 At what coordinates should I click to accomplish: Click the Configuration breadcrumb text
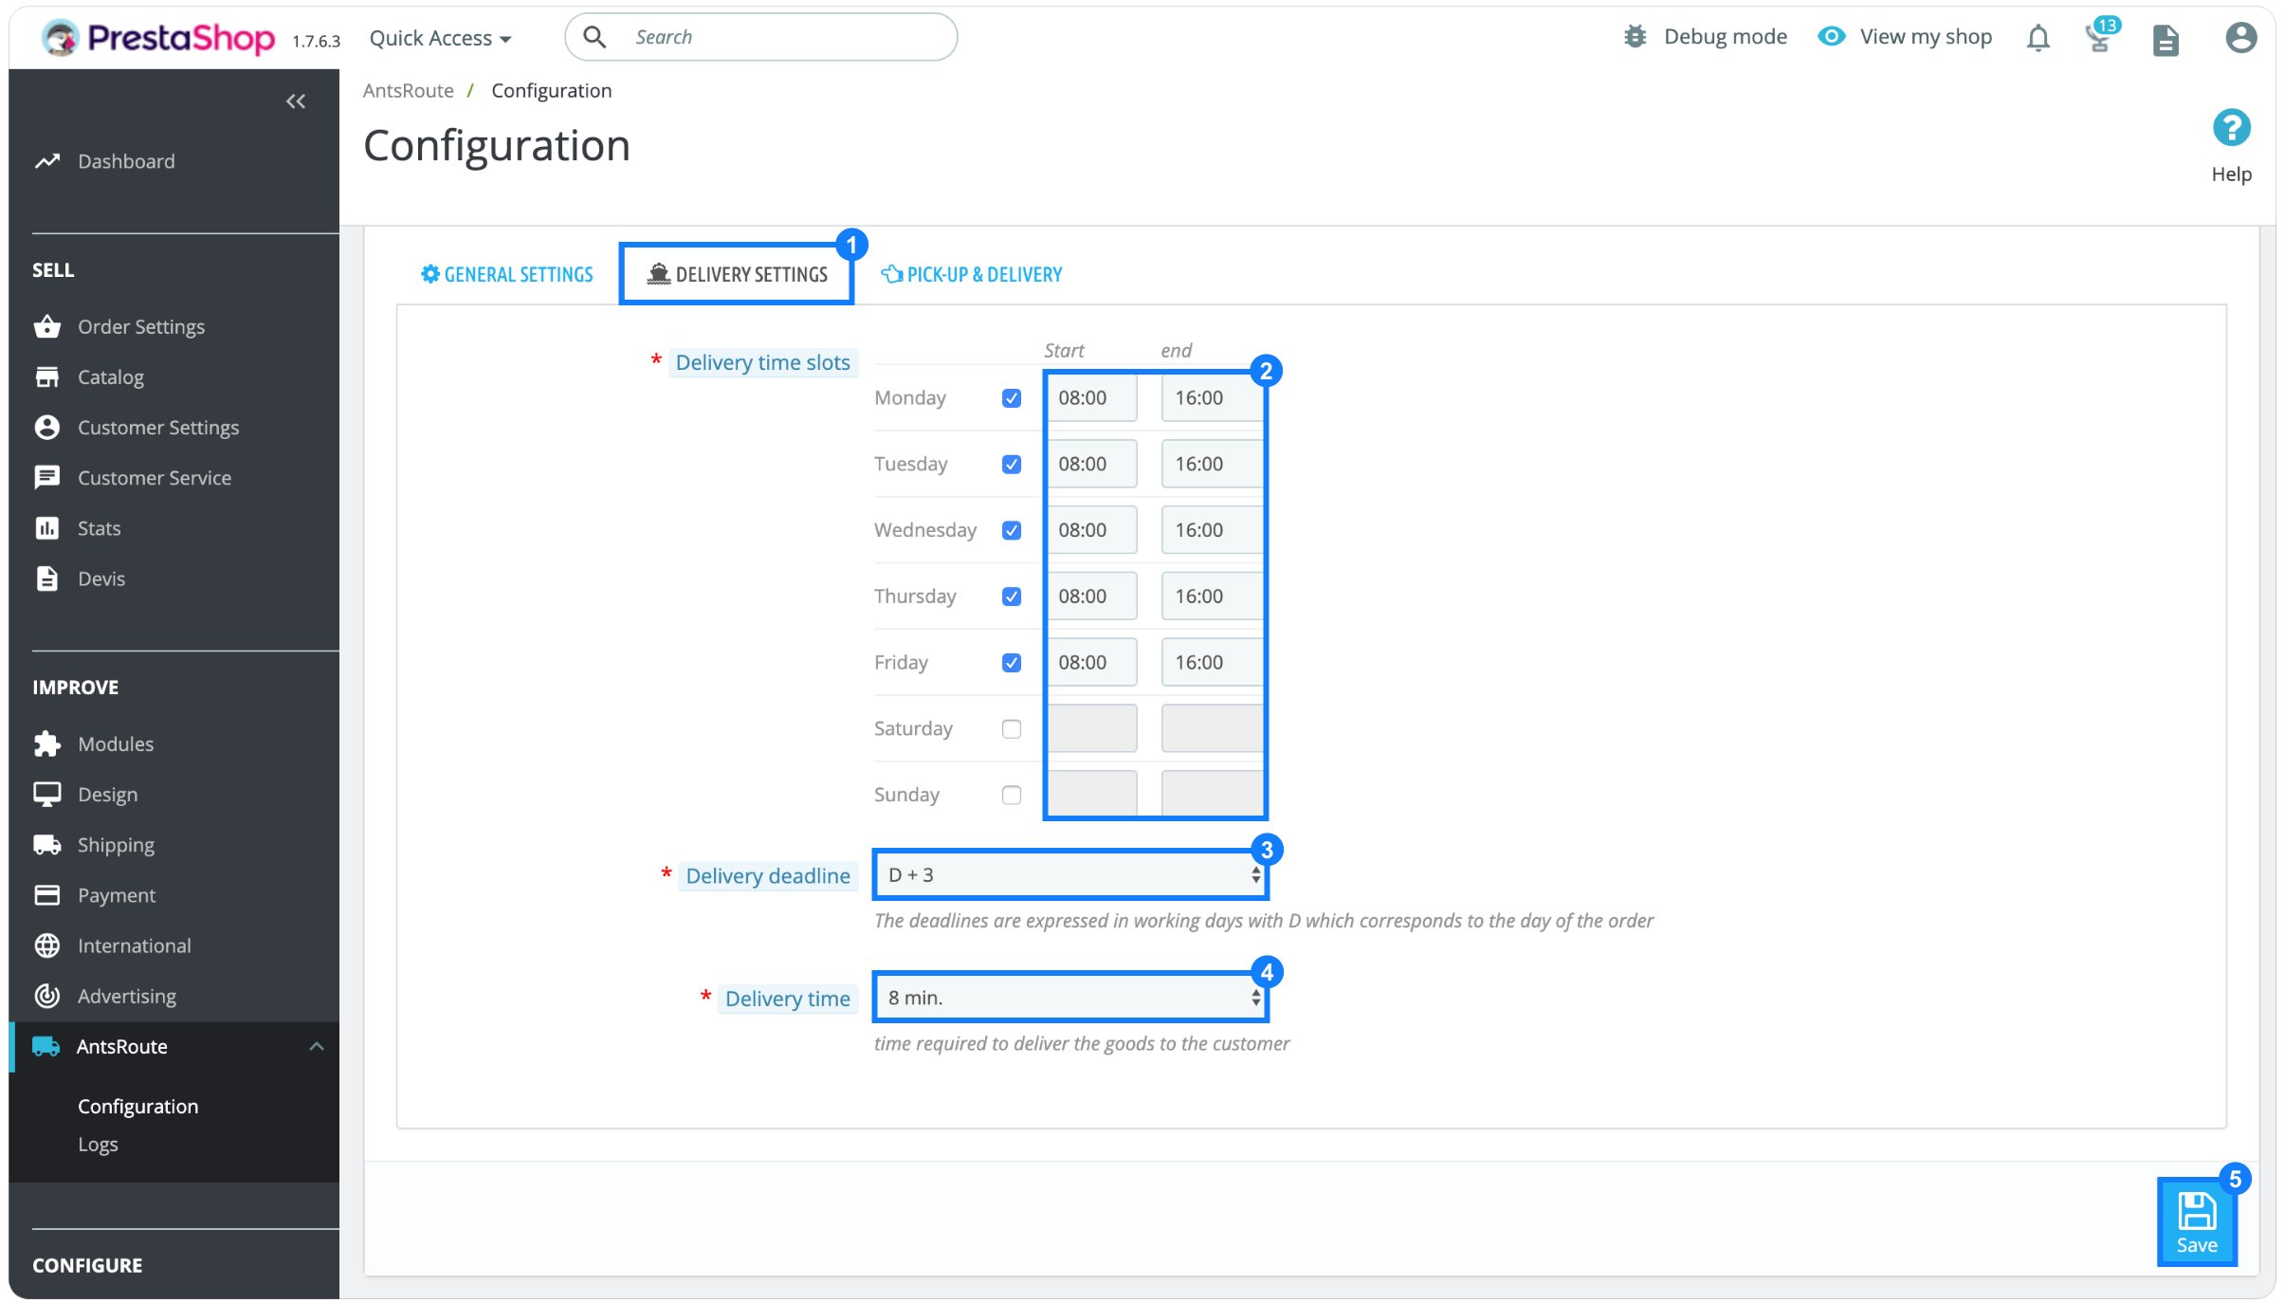552,91
